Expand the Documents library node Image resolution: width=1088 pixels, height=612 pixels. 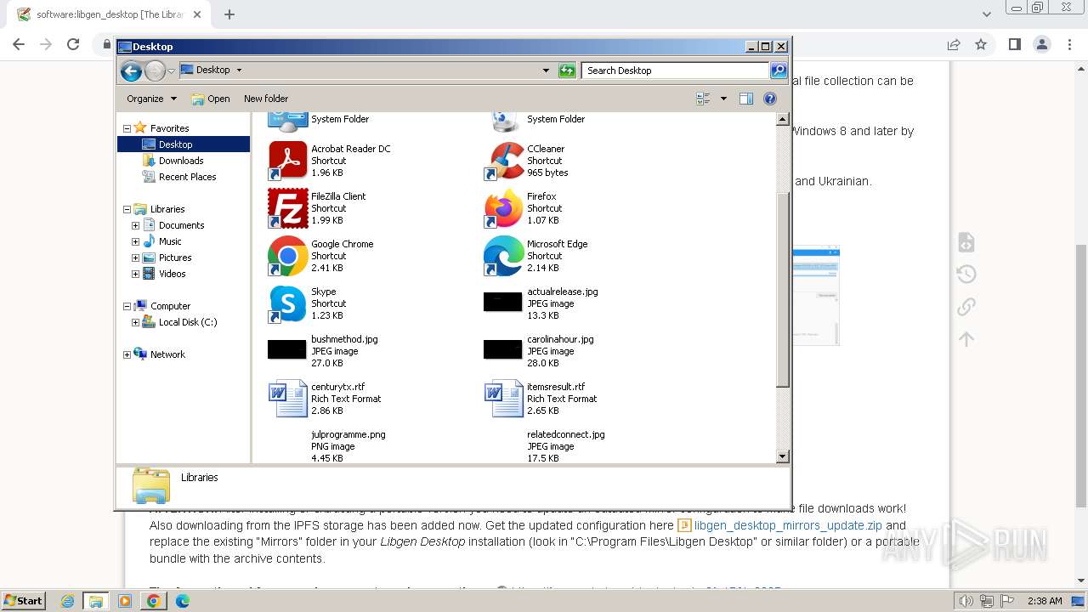pos(135,225)
